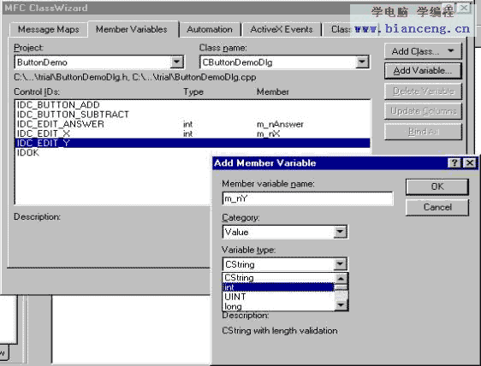
Task: Open the Category dropdown arrow
Action: [x=340, y=232]
